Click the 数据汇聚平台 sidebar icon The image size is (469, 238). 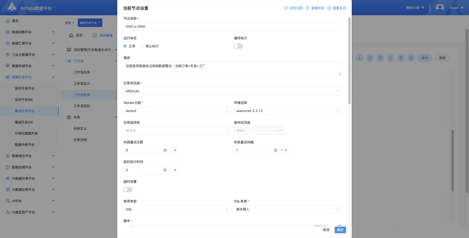point(8,43)
